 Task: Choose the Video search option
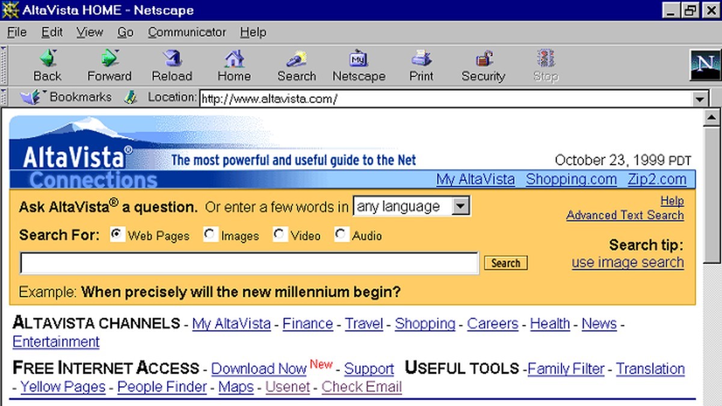[279, 235]
